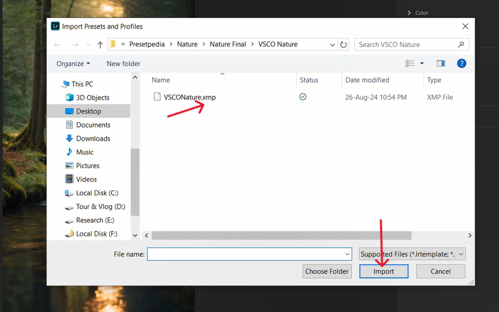Change view using the view layout icon

(410, 63)
